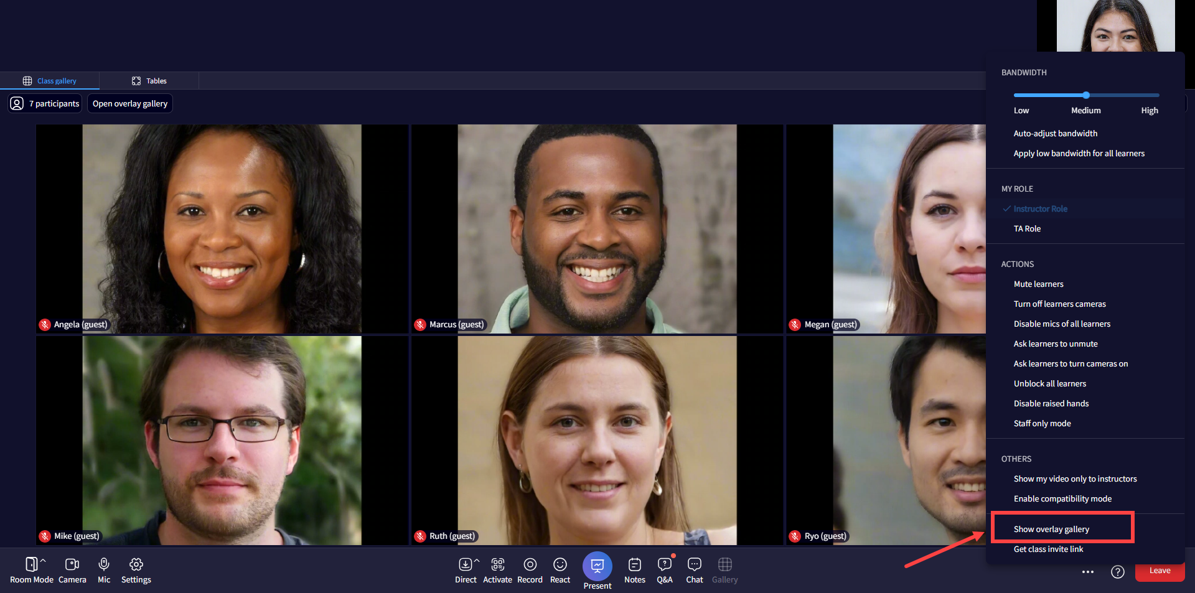Open the Q&A panel
Image resolution: width=1195 pixels, height=593 pixels.
pyautogui.click(x=665, y=570)
